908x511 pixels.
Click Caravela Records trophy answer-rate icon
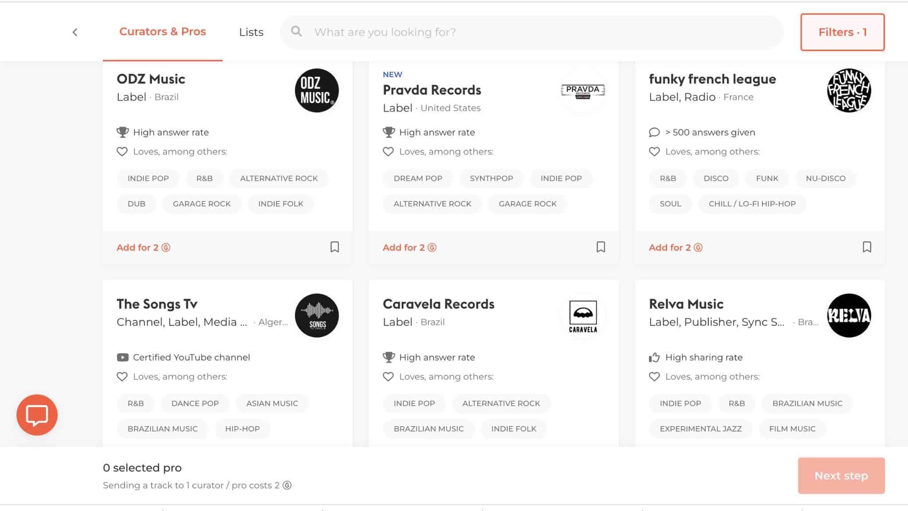[388, 357]
